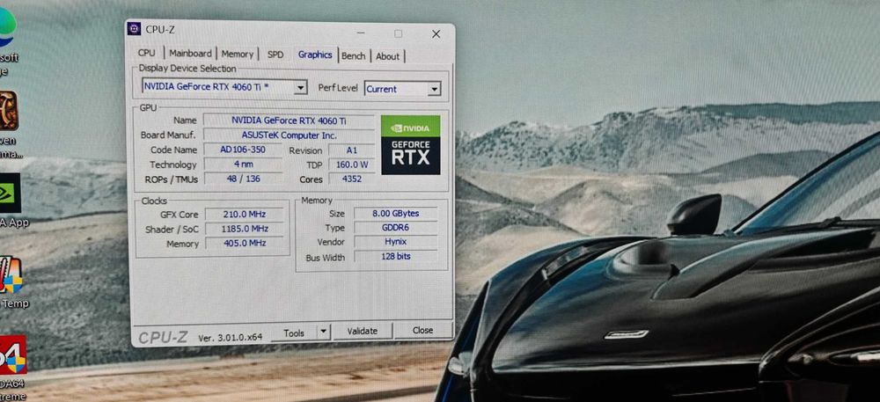Viewport: 880px width, 402px height.
Task: Click the AD106-350 code name value
Action: pos(243,150)
